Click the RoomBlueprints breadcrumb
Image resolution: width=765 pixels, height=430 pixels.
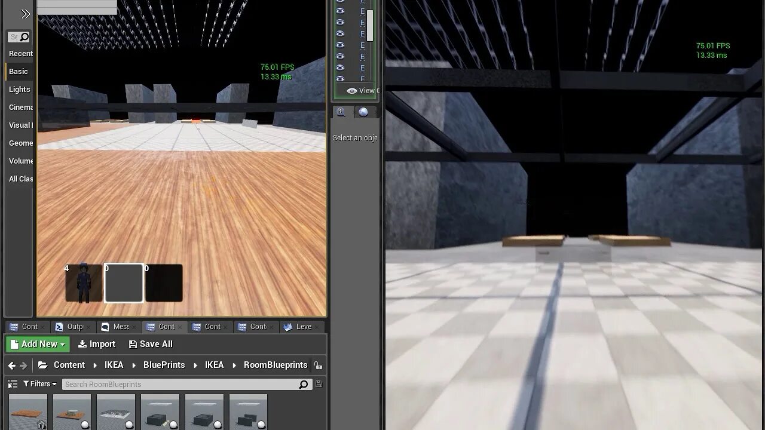click(276, 365)
